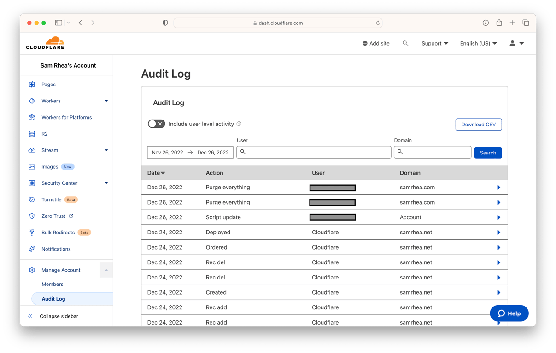Click the R2 storage icon
The width and height of the screenshot is (556, 353).
(31, 134)
